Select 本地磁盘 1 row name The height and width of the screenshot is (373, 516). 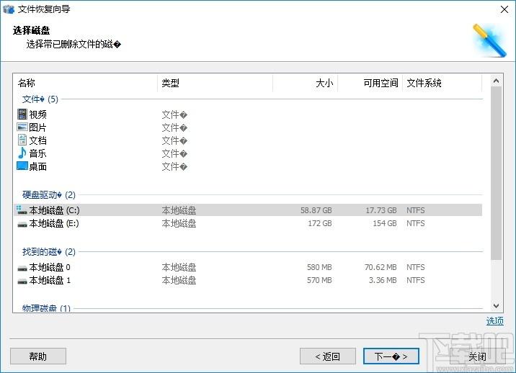[50, 280]
